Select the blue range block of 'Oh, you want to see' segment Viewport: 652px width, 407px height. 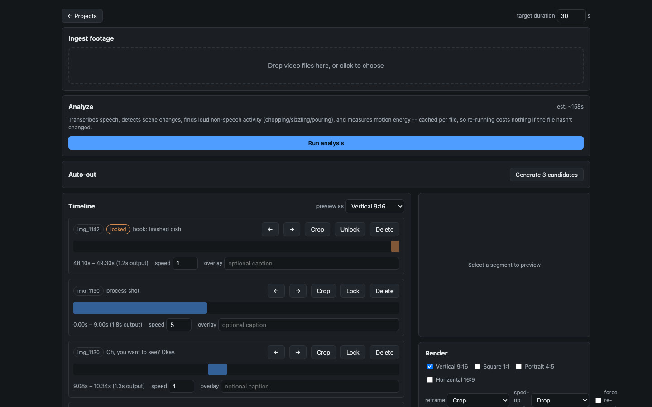click(x=217, y=369)
